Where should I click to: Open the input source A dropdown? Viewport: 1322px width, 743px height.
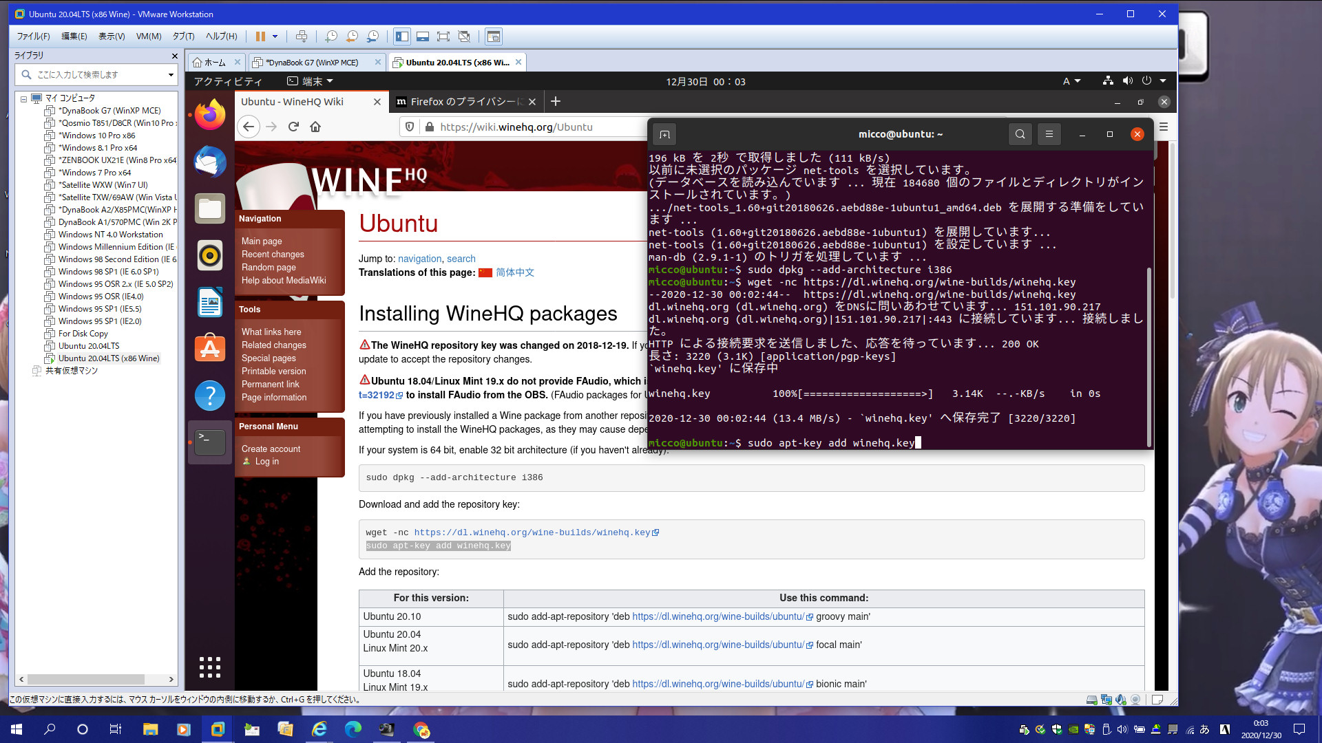(1072, 81)
